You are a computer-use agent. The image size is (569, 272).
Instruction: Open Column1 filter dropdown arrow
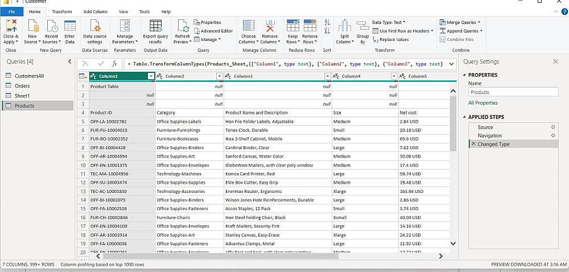(150, 76)
